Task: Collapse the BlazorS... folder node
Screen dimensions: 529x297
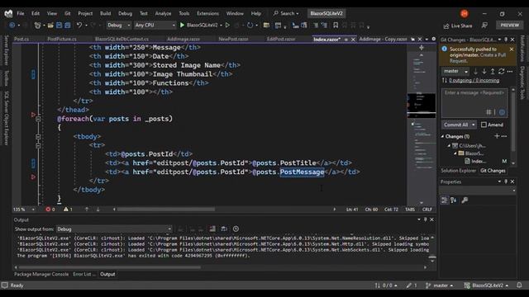Action: (x=455, y=153)
